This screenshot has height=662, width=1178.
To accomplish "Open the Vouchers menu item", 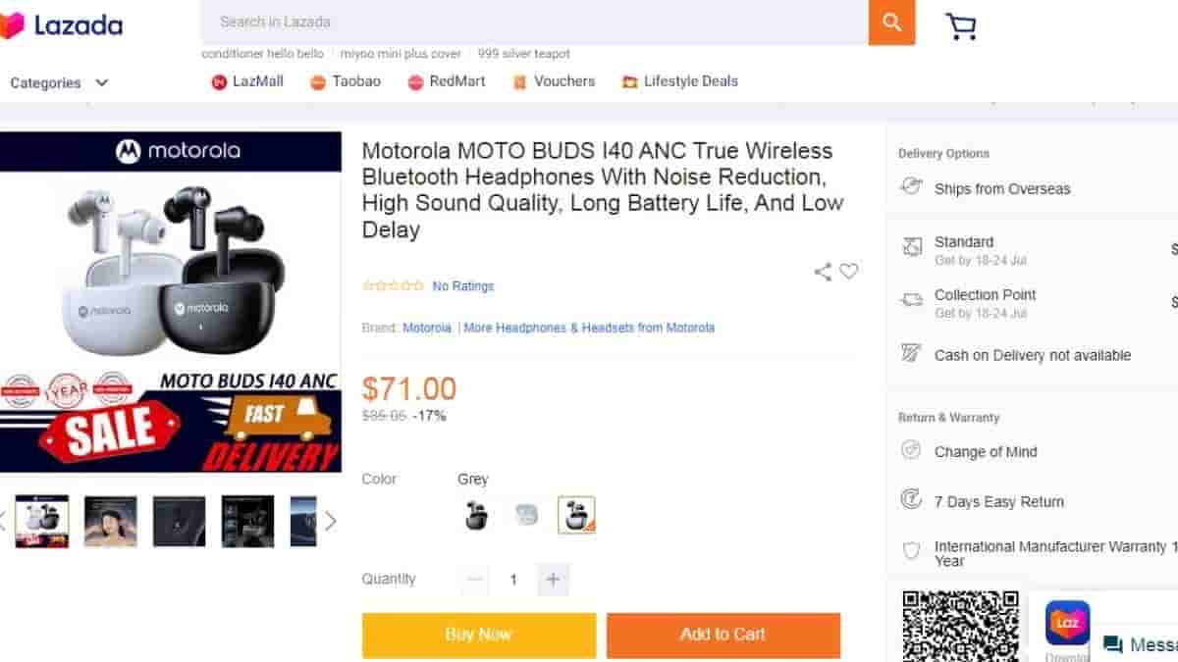I will [554, 81].
